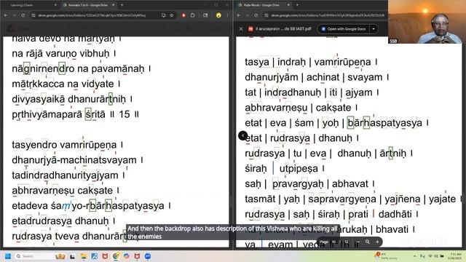Open the extensions clipboard icon in left toolbar
The height and width of the screenshot is (262, 466).
click(x=192, y=15)
